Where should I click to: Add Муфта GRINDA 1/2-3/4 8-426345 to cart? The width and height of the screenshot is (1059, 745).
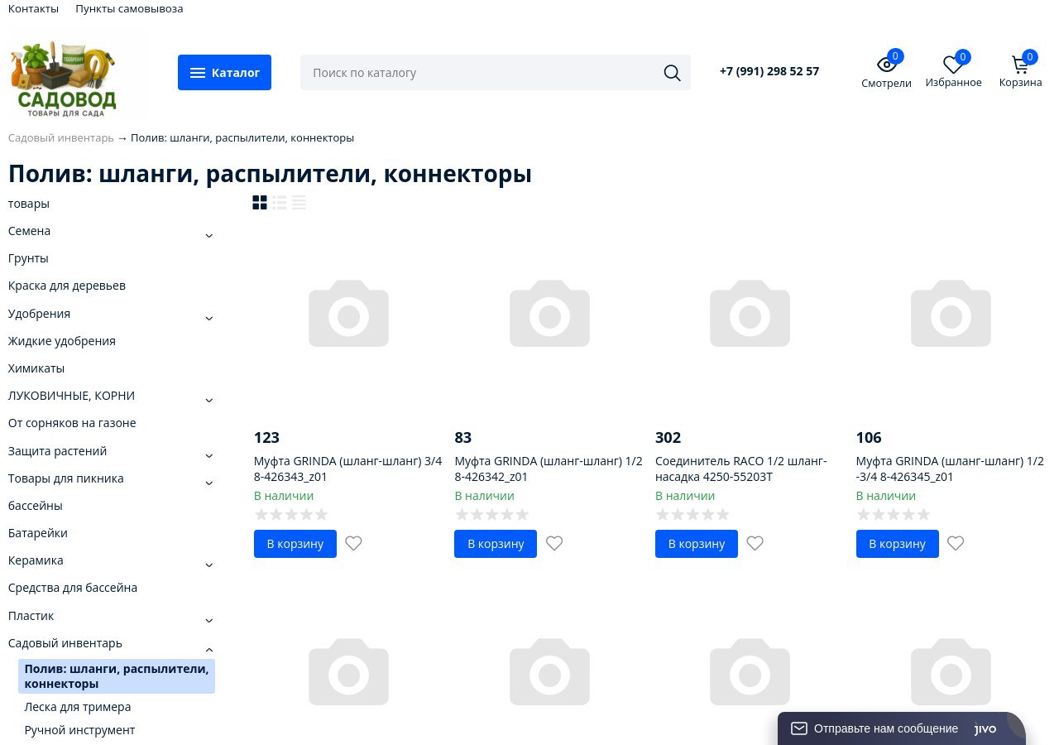(x=898, y=544)
